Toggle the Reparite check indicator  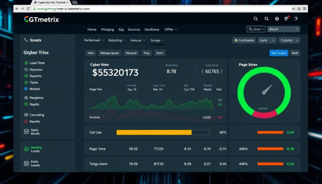tap(26, 76)
